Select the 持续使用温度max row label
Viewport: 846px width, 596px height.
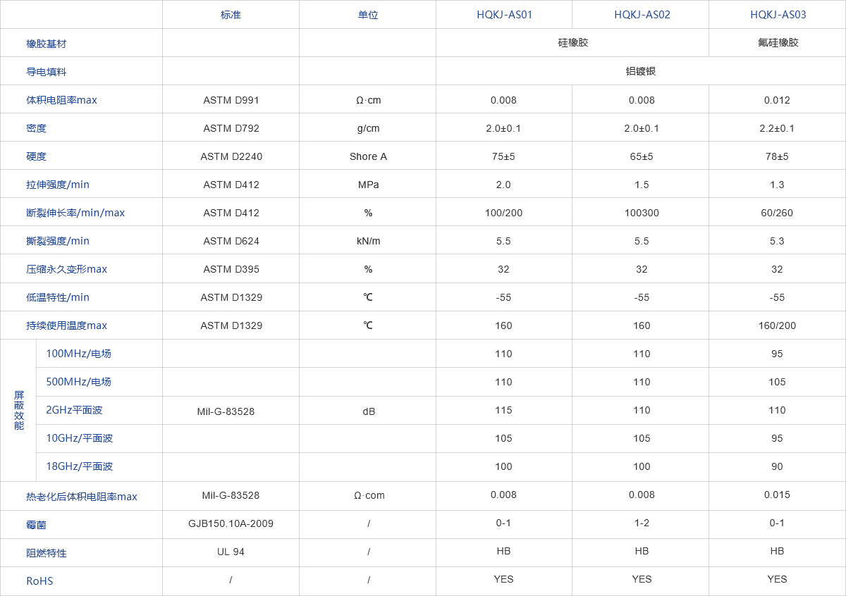[66, 325]
